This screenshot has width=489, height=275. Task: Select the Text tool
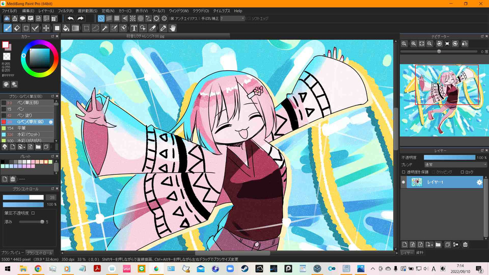point(134,28)
